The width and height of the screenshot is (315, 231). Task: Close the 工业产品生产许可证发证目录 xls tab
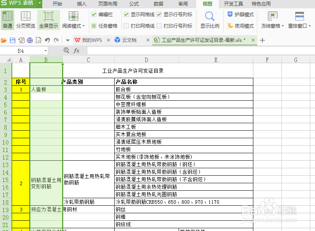253,40
